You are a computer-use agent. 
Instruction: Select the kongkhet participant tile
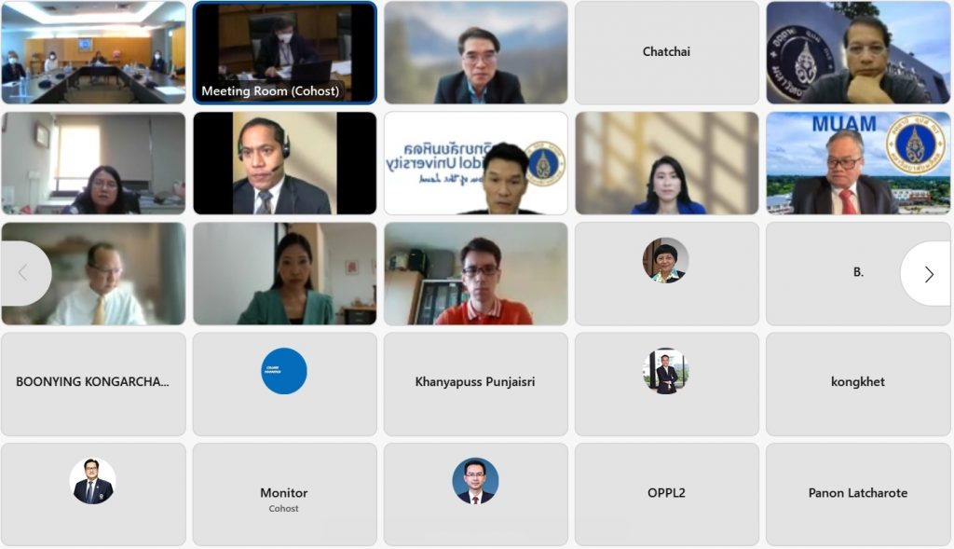[858, 384]
